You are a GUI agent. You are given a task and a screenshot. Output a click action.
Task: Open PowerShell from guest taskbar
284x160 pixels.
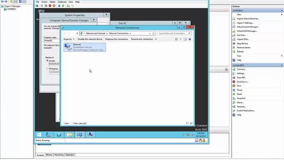[59, 135]
